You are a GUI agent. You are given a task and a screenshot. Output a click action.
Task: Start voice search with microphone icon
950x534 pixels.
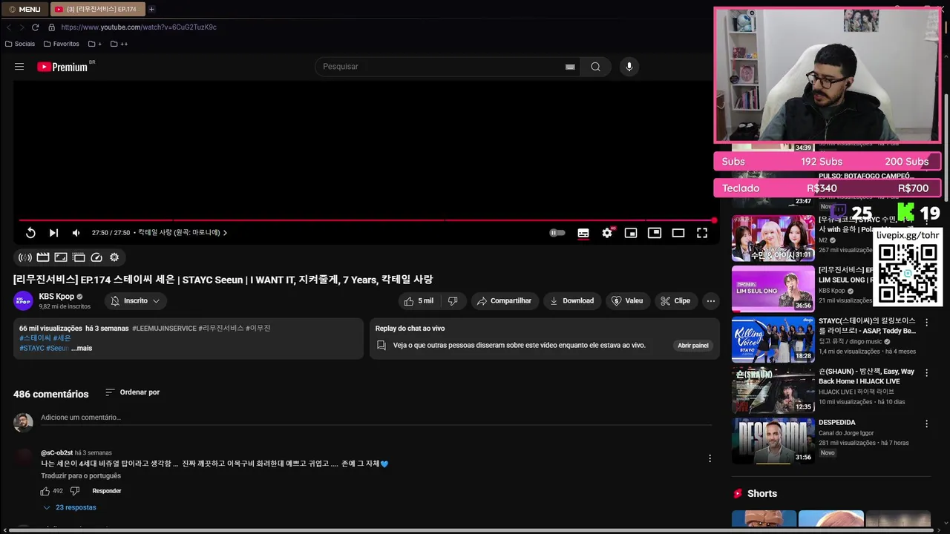tap(629, 67)
